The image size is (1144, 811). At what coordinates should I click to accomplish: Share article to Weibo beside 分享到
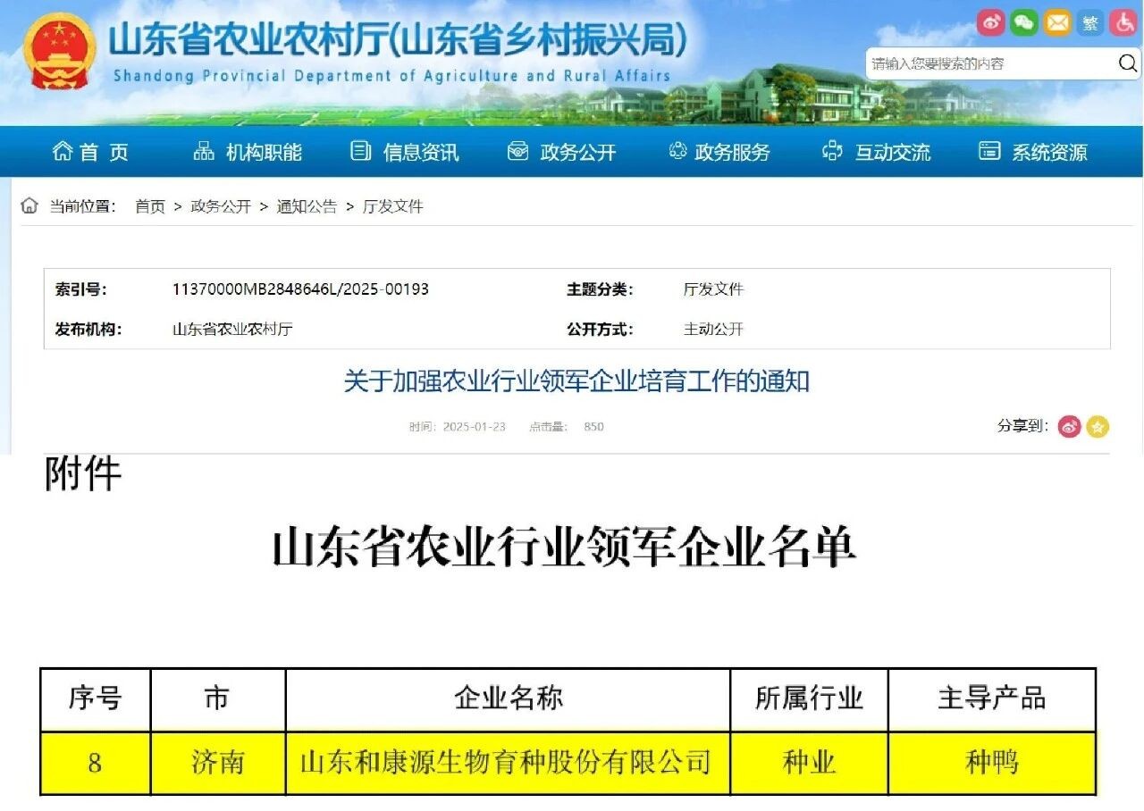tap(1070, 427)
